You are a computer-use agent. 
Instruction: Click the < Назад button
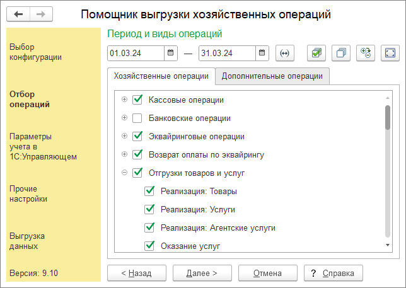(137, 273)
